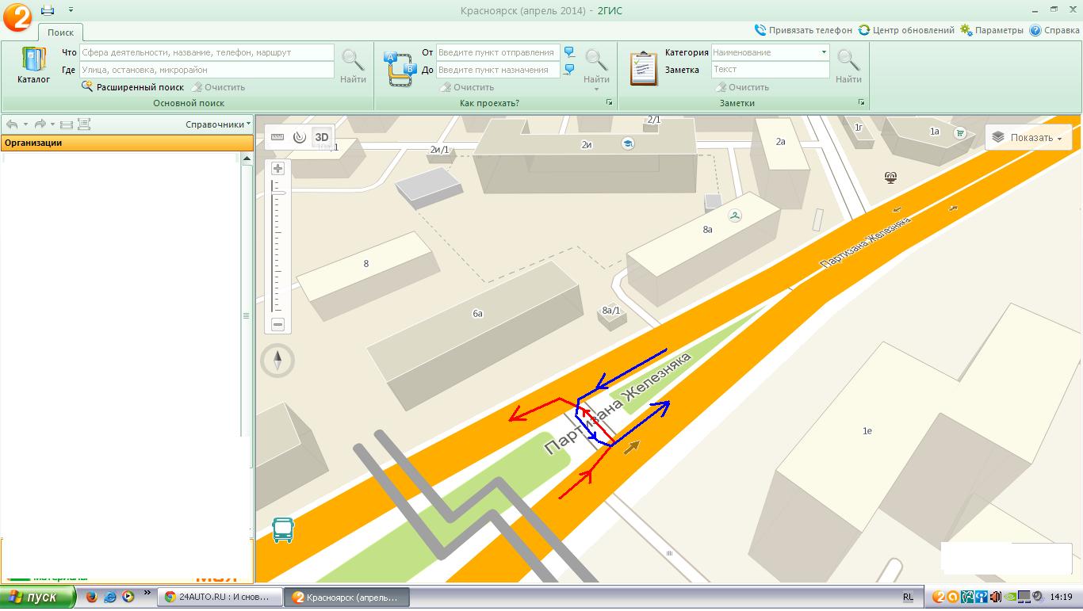
Task: Click building label 8а on map
Action: tap(708, 230)
